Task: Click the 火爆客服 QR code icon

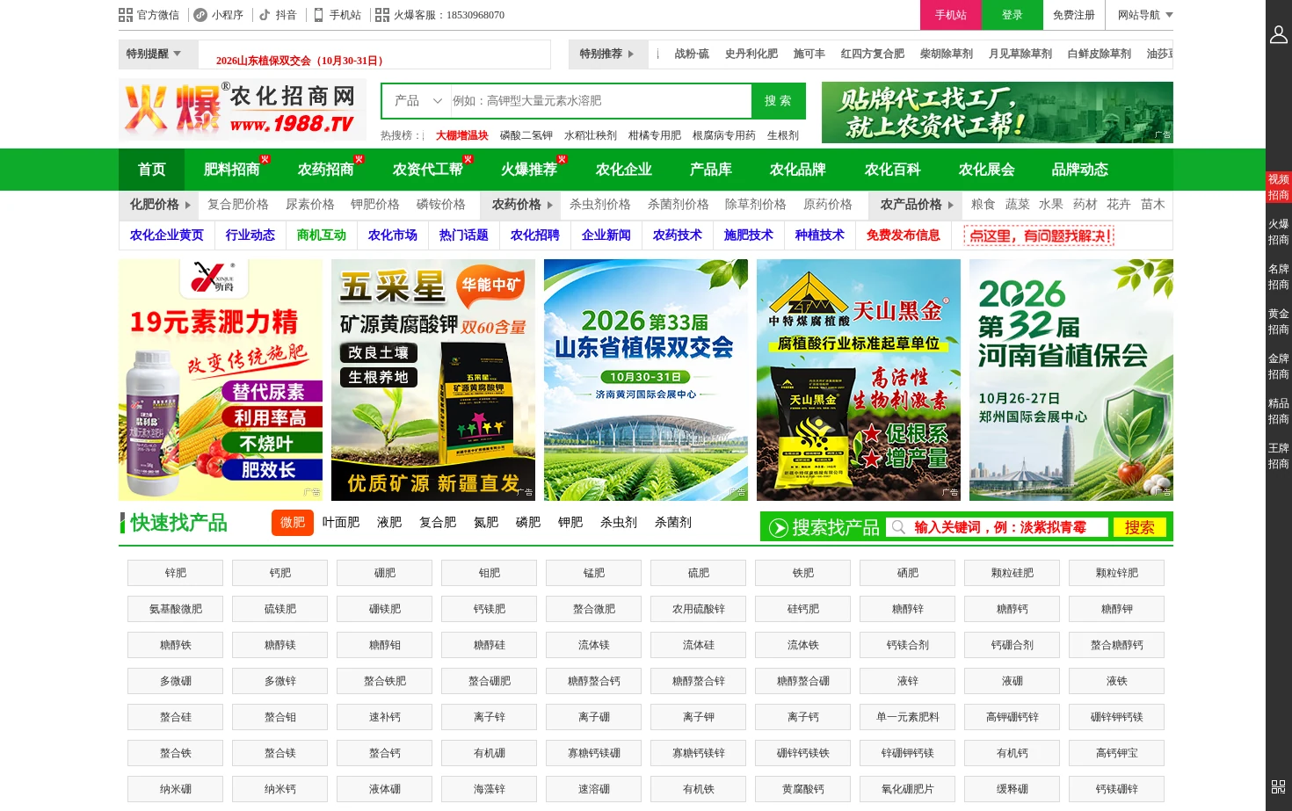Action: click(382, 15)
